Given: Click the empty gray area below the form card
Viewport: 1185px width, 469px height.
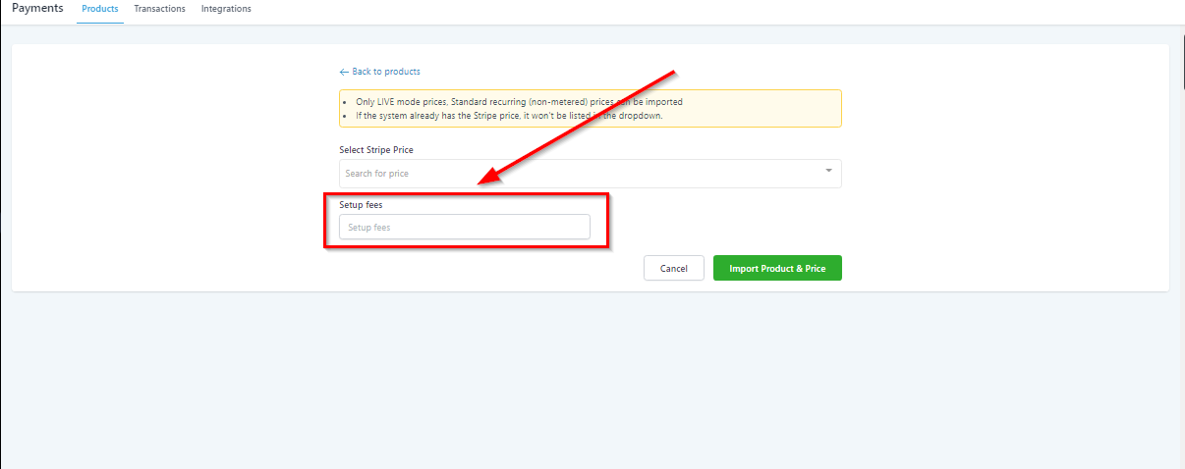Looking at the screenshot, I should 590,383.
